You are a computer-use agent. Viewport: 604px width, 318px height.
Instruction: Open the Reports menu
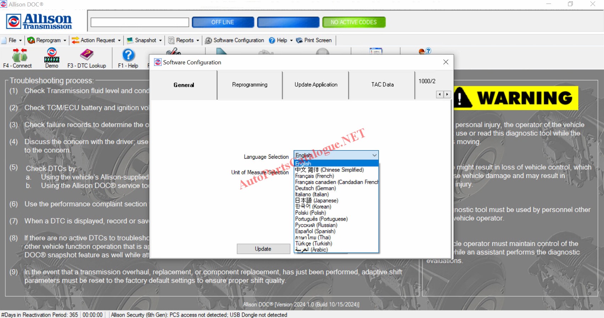184,40
